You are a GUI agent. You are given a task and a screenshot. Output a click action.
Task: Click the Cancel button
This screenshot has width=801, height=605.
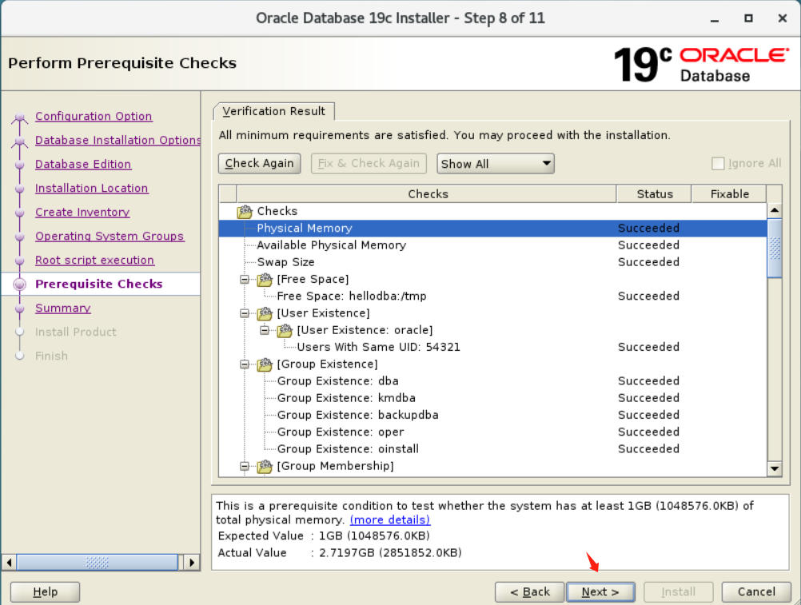pyautogui.click(x=756, y=592)
